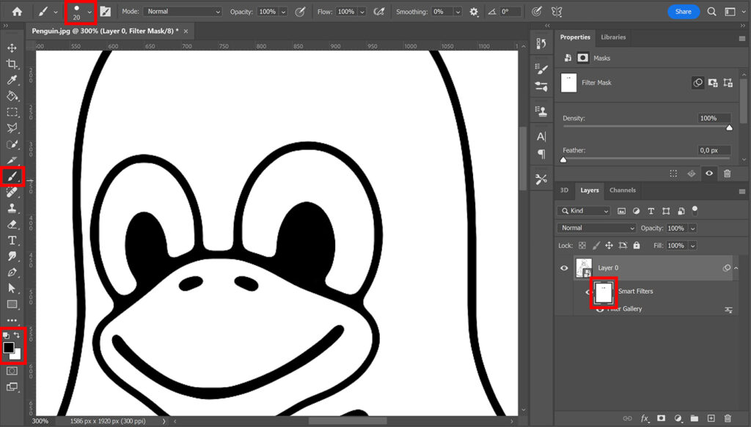Click the black foreground color swatch
This screenshot has height=427, width=751.
tap(8, 348)
